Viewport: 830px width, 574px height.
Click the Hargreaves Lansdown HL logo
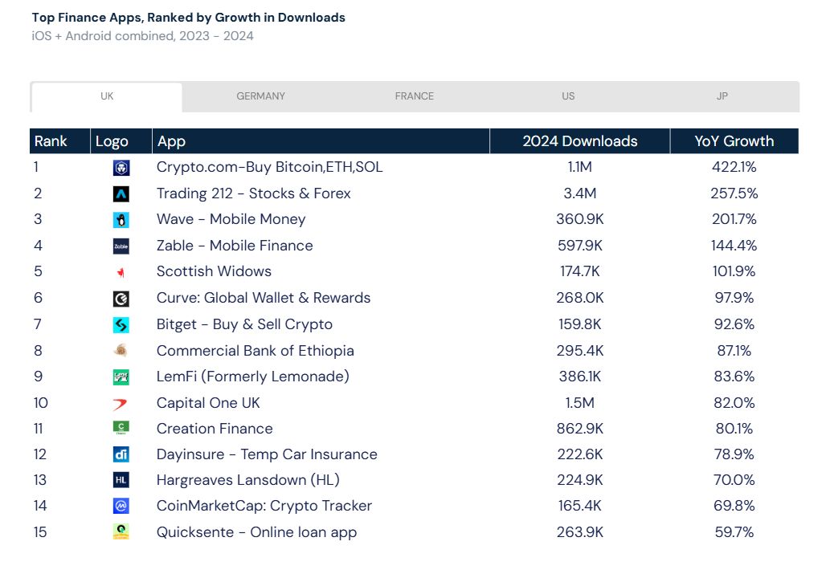121,480
